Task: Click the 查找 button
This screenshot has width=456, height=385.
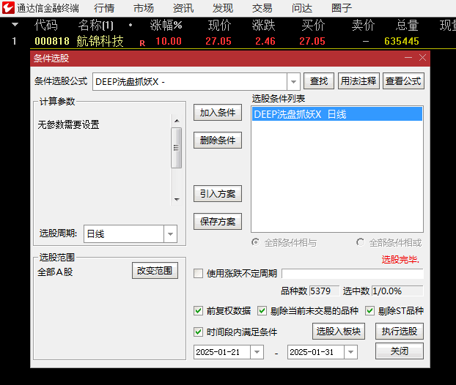Action: pos(319,81)
